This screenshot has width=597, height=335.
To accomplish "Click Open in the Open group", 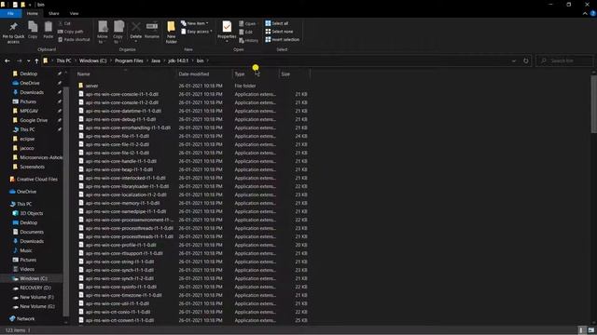I will coord(247,23).
